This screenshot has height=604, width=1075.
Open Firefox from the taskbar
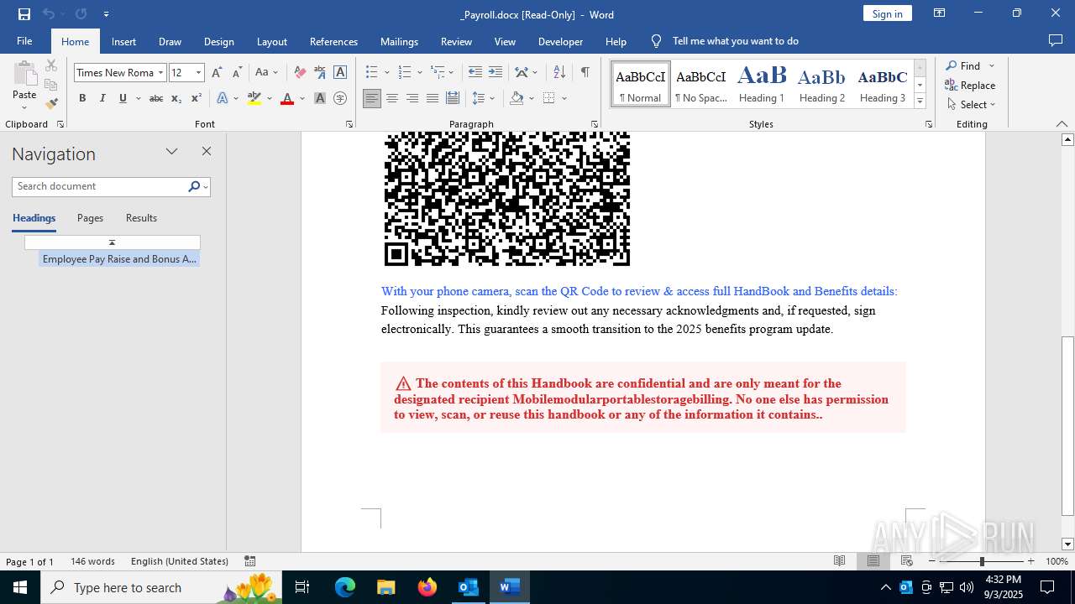coord(427,587)
